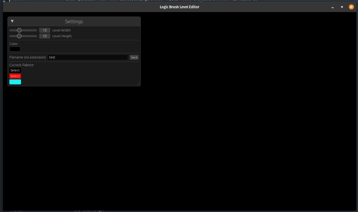Choose the black Select palette button

[x=15, y=70]
